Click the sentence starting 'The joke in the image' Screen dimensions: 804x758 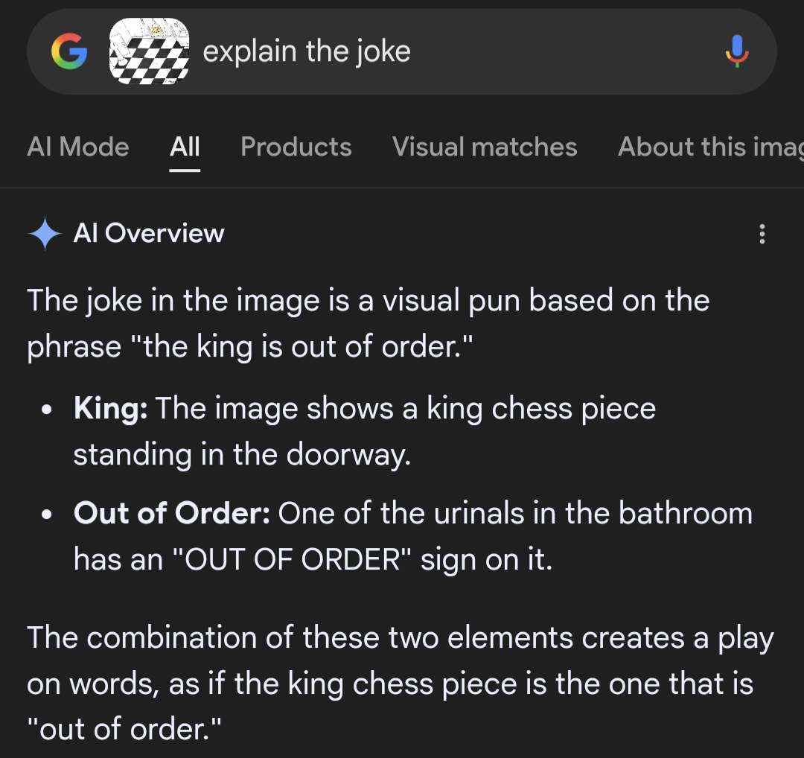[368, 301]
